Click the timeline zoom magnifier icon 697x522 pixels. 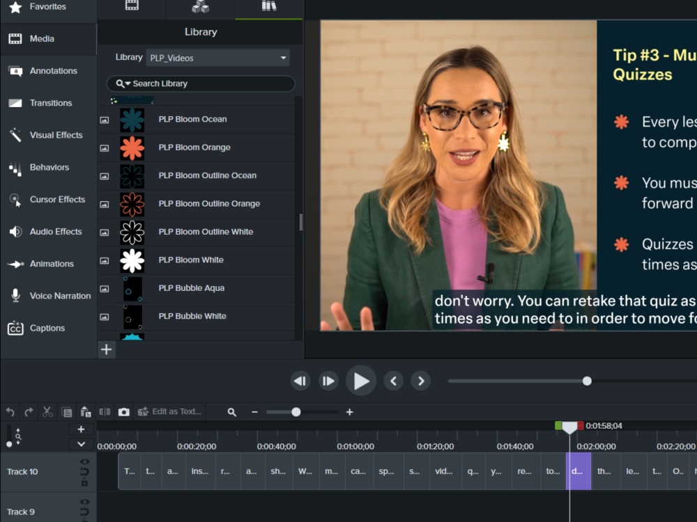pyautogui.click(x=231, y=412)
